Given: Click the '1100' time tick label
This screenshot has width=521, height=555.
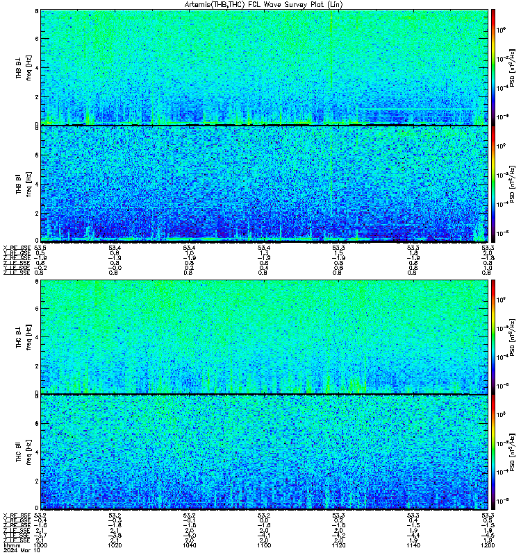Looking at the screenshot, I should tap(264, 545).
